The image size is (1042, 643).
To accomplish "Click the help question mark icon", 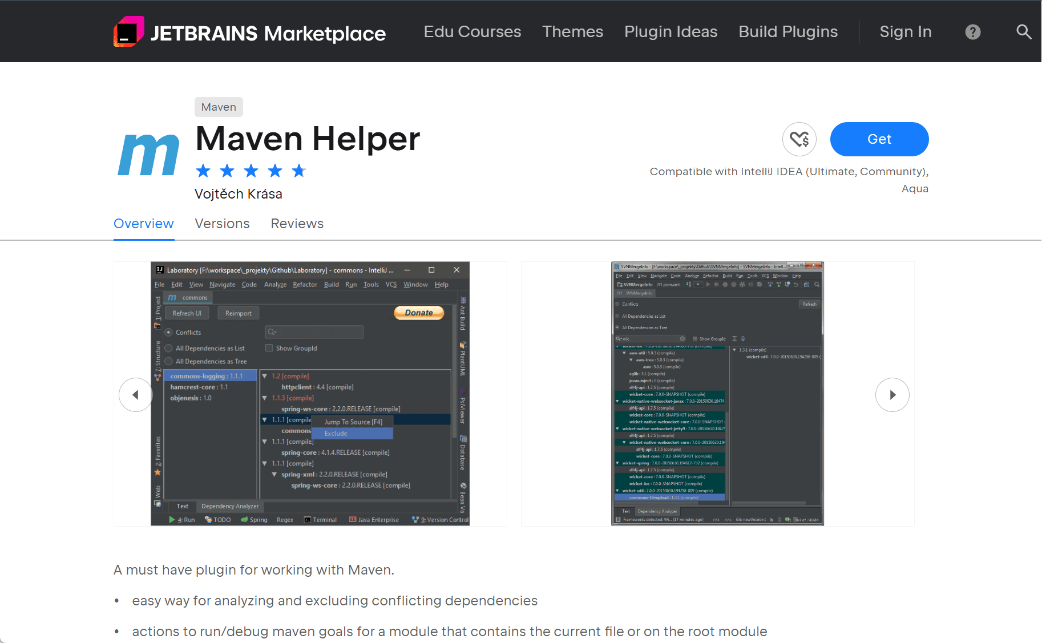I will pos(973,32).
